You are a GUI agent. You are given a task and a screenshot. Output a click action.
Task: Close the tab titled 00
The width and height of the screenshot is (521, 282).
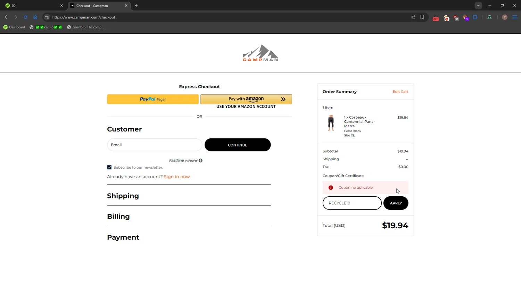click(61, 6)
